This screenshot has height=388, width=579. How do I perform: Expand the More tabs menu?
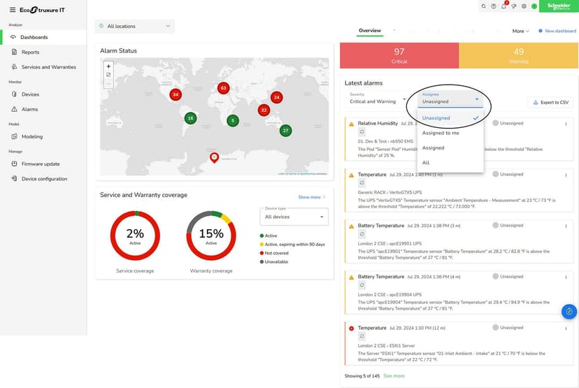520,31
